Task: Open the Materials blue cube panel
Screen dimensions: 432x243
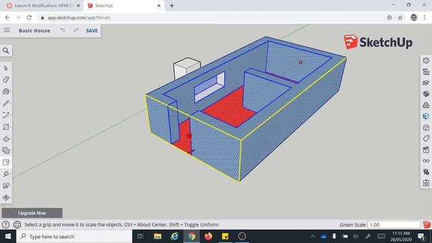Action: 426,116
